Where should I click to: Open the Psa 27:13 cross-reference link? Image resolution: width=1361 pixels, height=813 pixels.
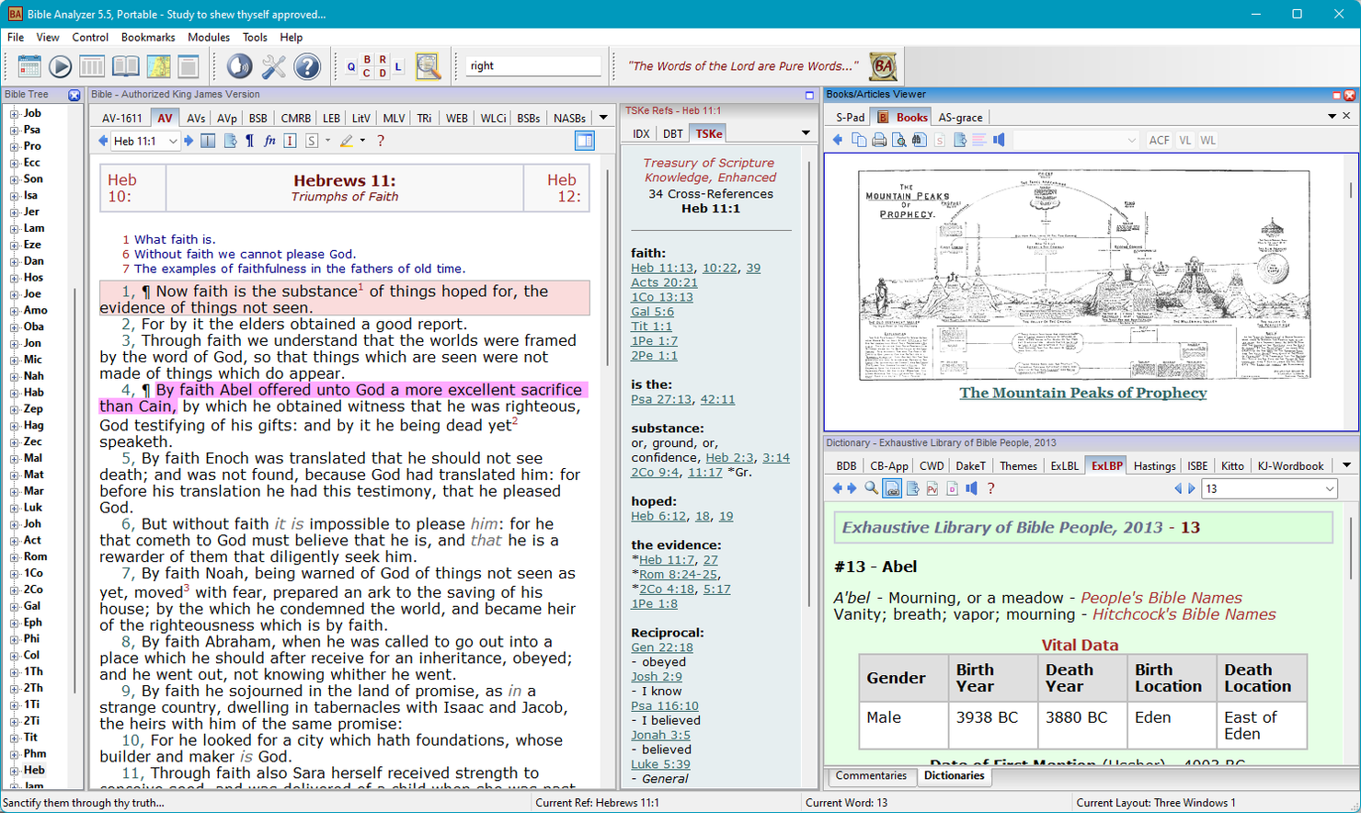(x=661, y=399)
